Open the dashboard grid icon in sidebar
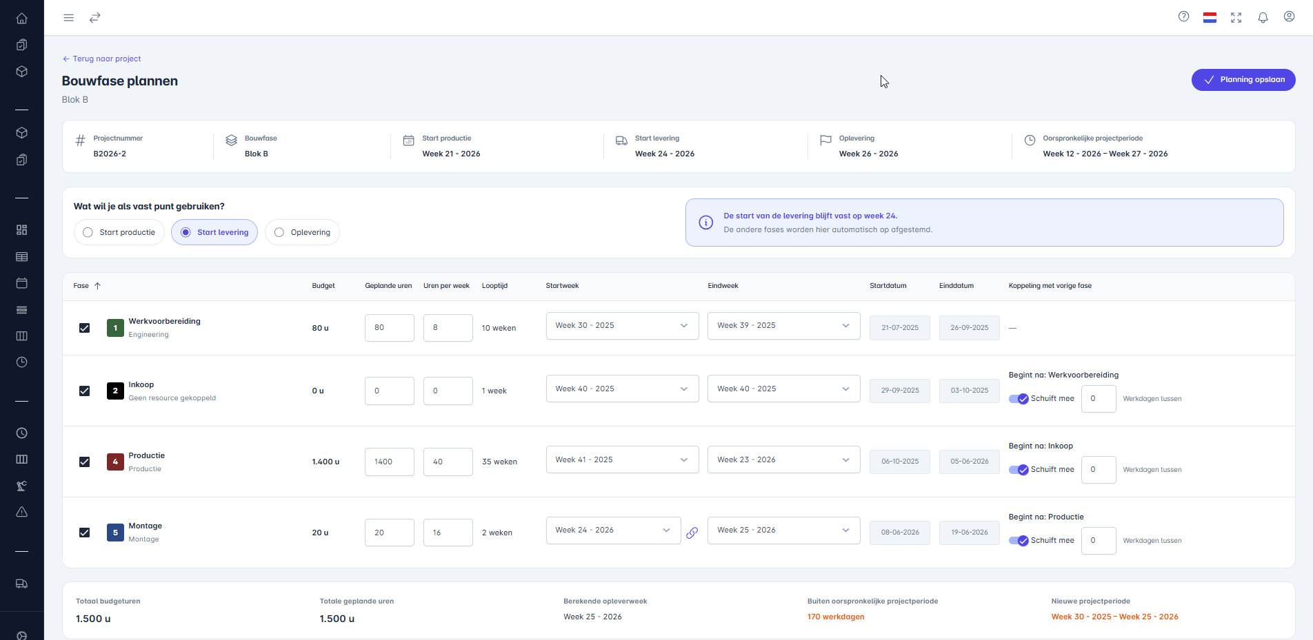 click(22, 229)
